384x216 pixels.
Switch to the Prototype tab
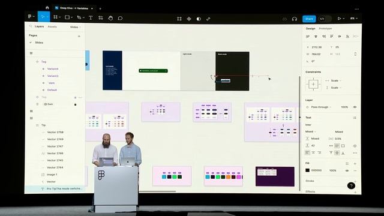325,28
